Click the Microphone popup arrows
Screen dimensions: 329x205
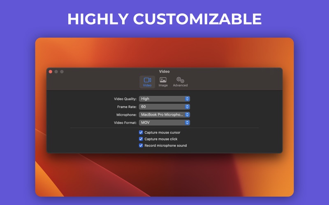[187, 115]
